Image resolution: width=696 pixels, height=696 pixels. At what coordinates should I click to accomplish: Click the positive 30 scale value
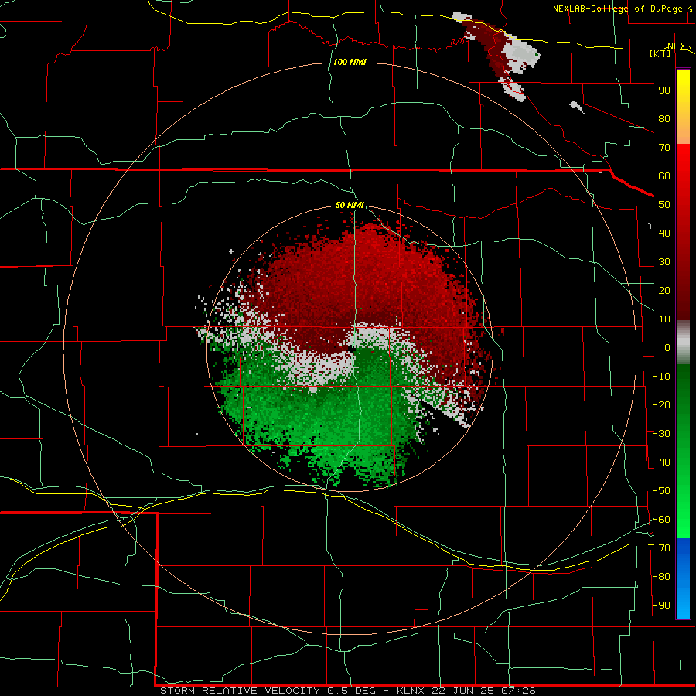pos(664,262)
